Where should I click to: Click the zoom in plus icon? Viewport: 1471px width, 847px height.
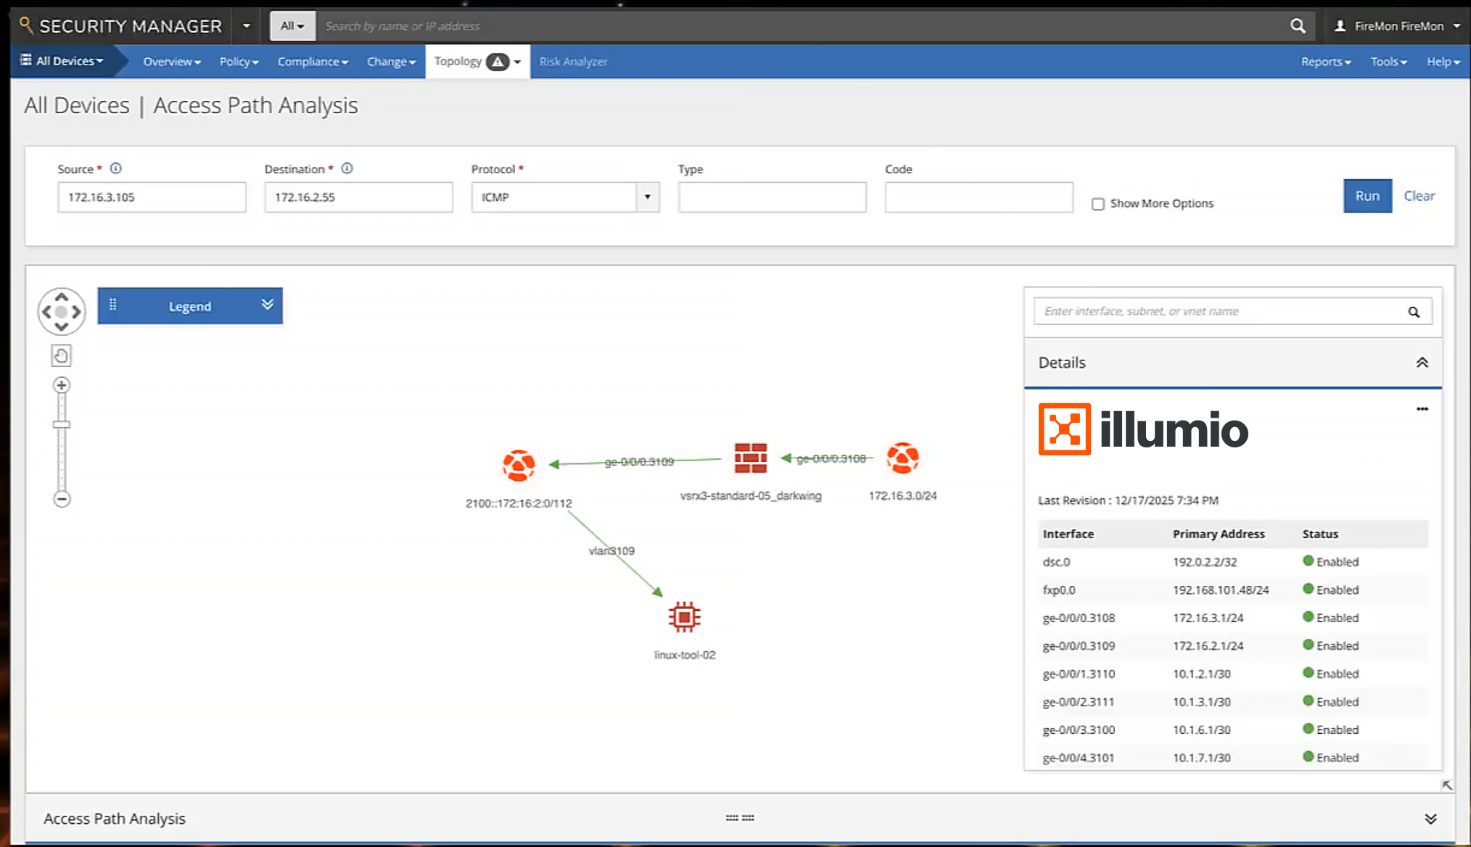[x=62, y=385]
